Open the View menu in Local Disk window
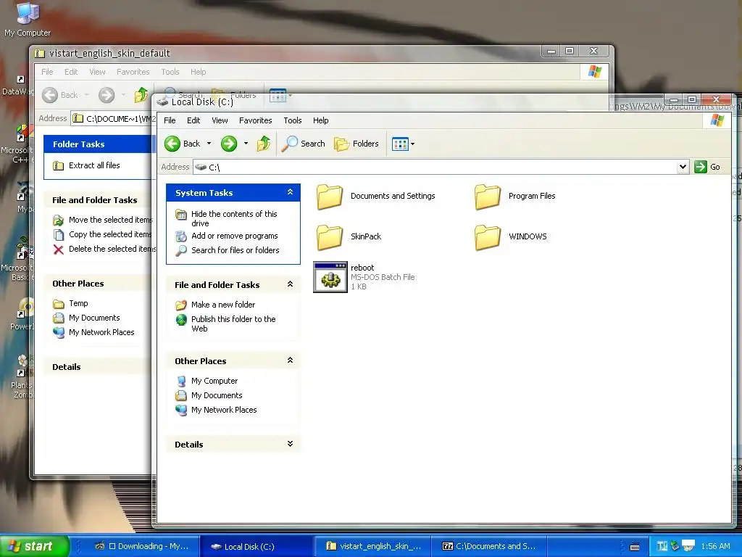 point(220,120)
